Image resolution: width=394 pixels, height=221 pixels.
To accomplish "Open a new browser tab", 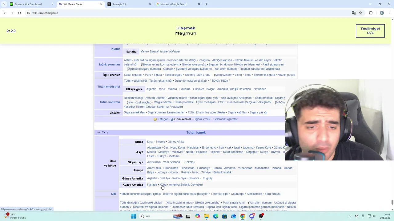I will point(206,4).
